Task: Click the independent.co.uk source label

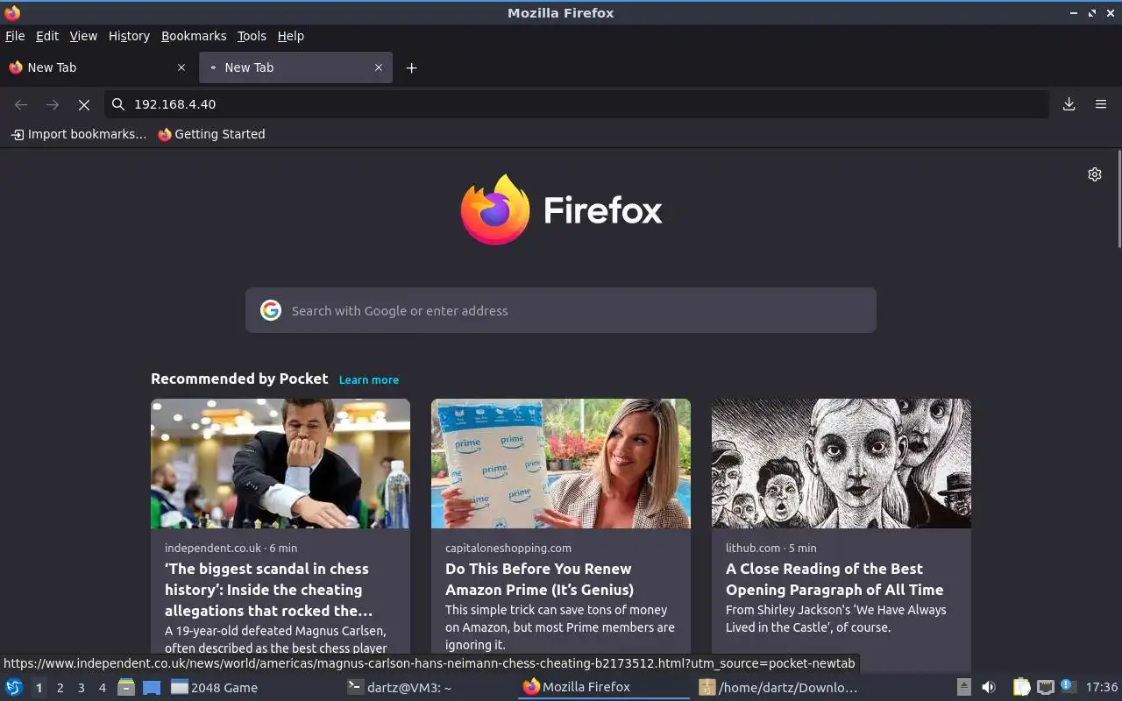Action: click(213, 548)
